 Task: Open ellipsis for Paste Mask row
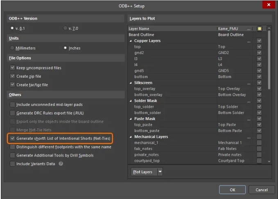249,120
